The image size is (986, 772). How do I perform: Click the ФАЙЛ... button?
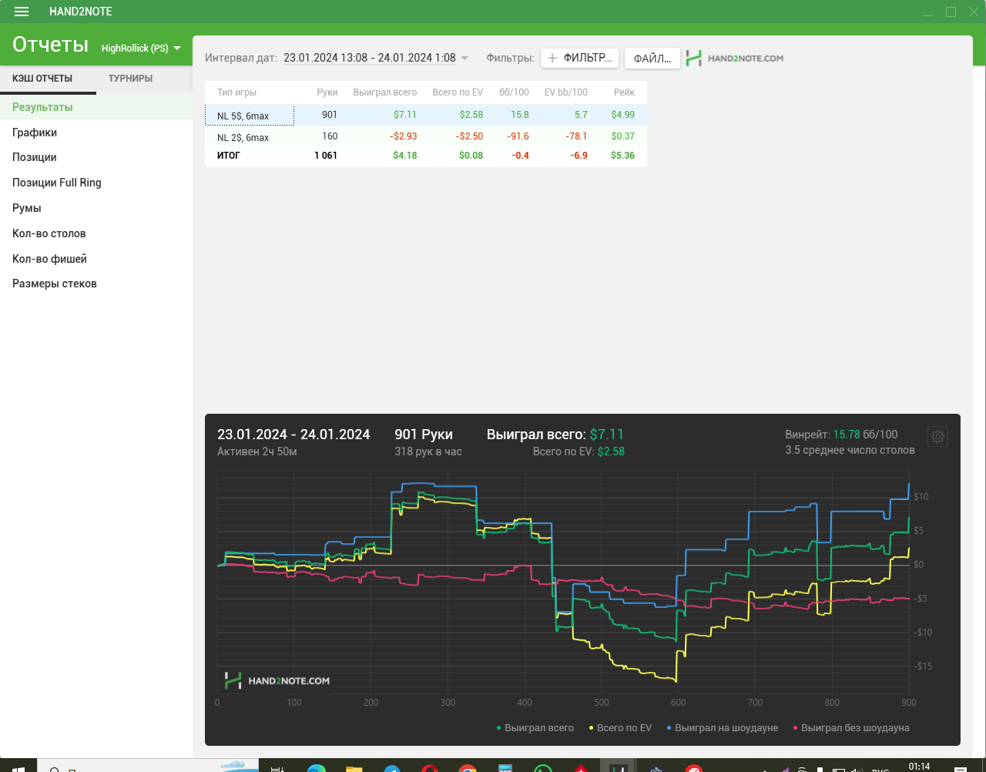652,58
